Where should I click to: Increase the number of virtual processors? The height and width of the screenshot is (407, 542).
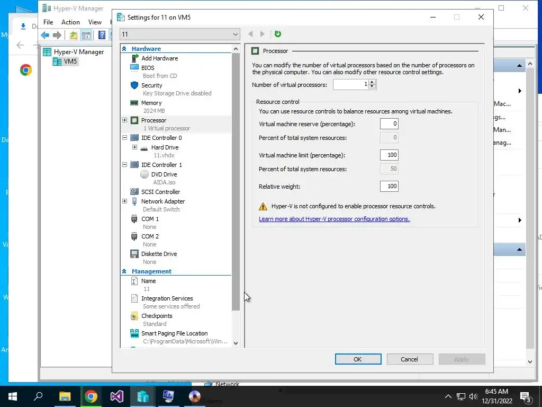click(372, 82)
